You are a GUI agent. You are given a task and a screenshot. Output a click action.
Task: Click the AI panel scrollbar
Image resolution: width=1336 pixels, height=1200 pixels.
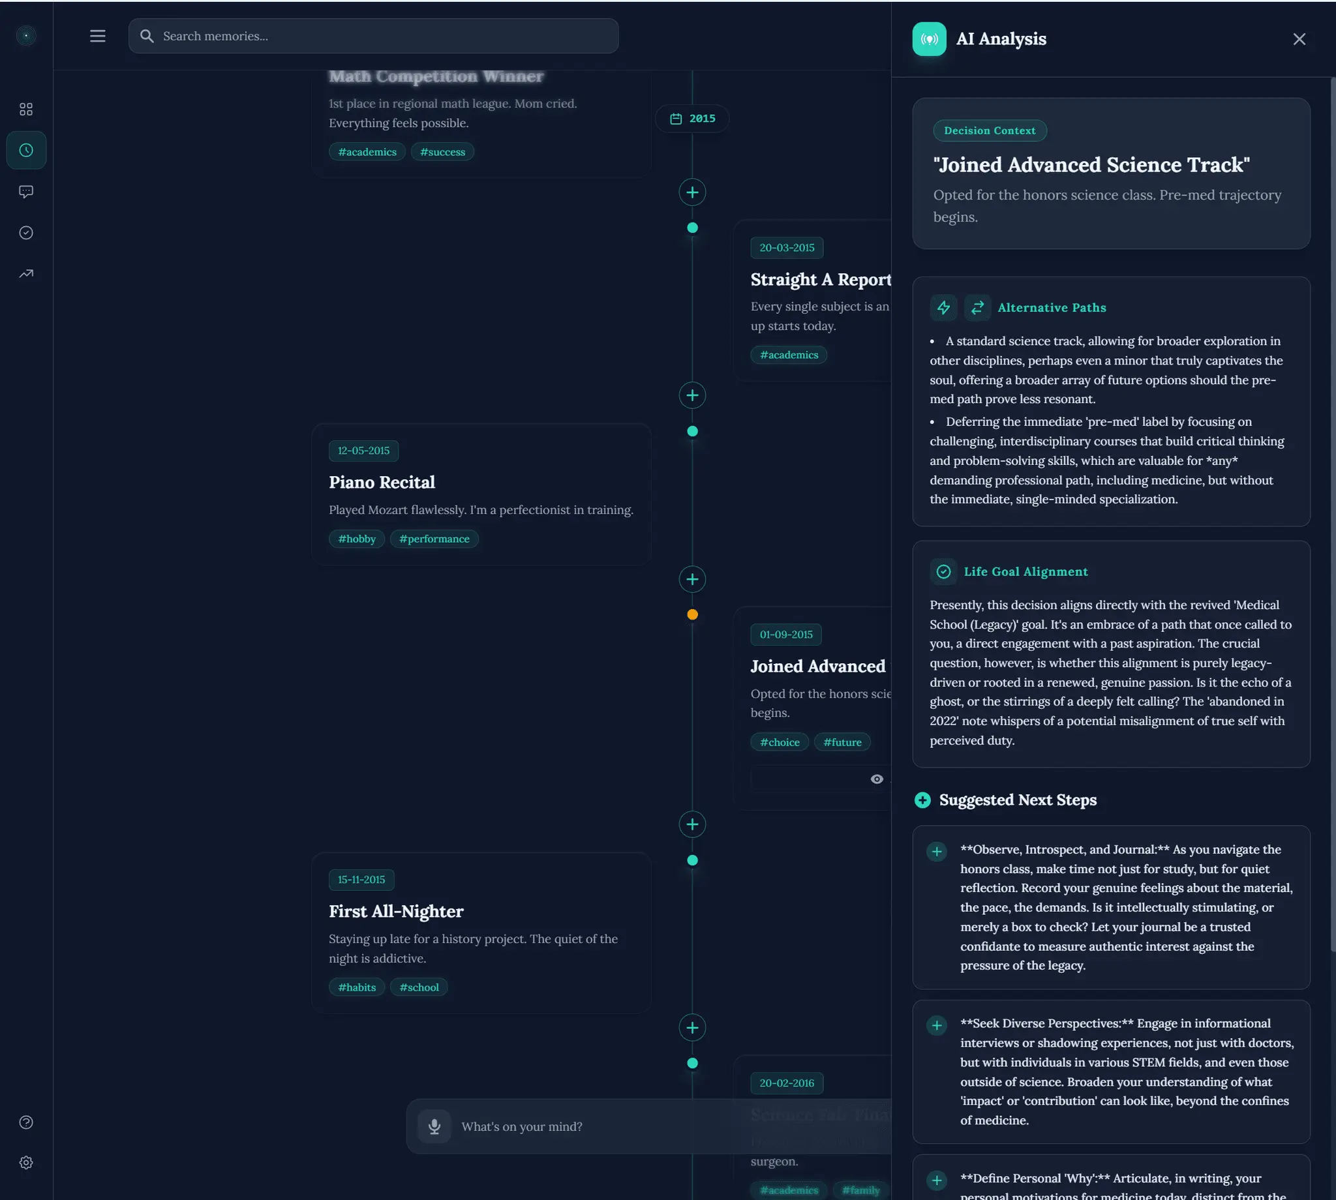[x=1333, y=515]
